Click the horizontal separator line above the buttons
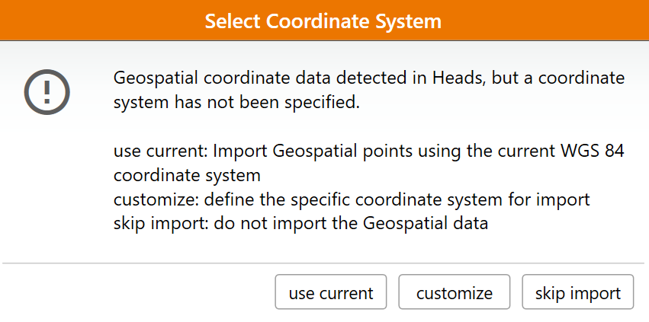 (x=323, y=263)
